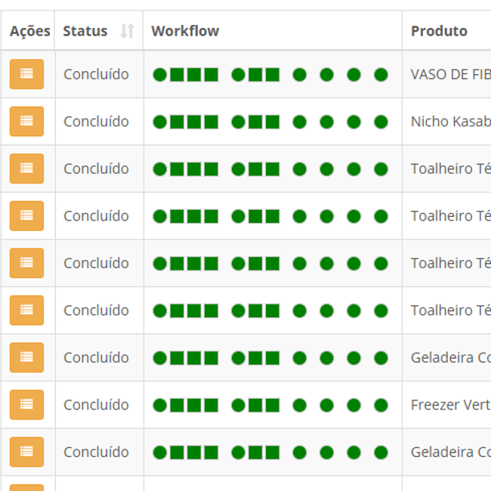
Task: Click the Ações column header
Action: pos(29,31)
